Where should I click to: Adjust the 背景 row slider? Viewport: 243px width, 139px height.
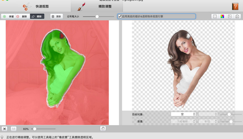click(x=231, y=122)
